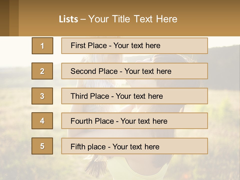
Task: Select the Fifth place text box
Action: (134, 146)
